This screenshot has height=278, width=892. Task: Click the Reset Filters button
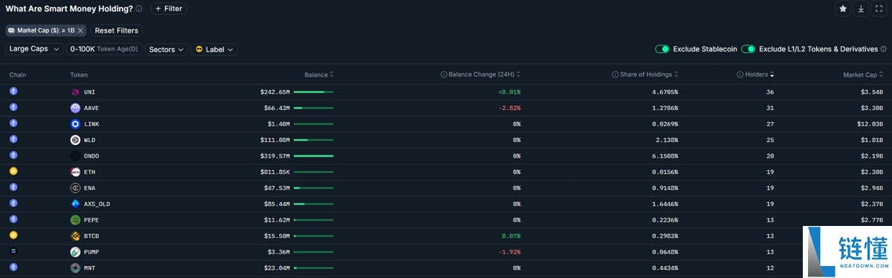117,30
